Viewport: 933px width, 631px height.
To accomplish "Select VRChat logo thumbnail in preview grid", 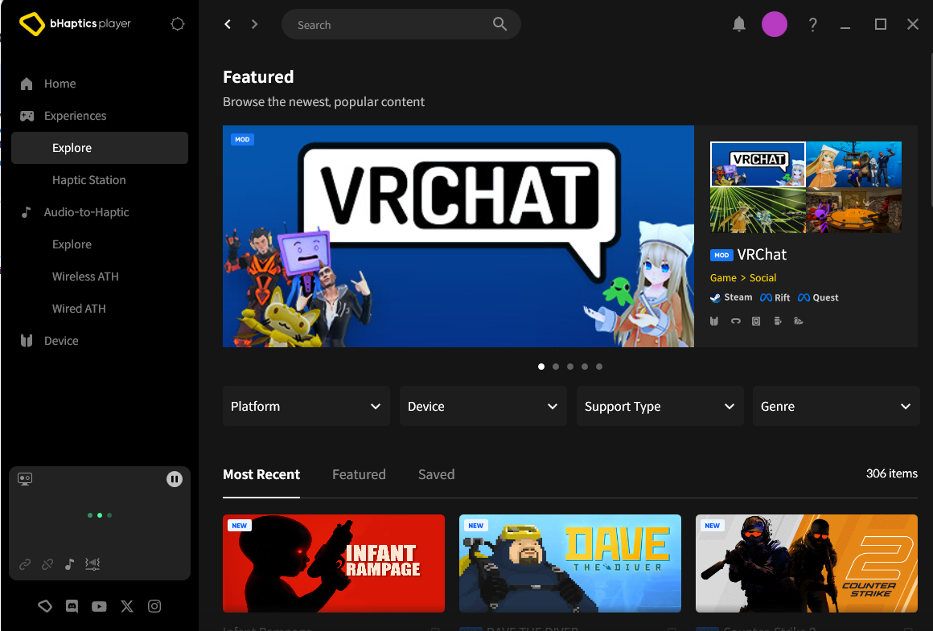I will [758, 164].
